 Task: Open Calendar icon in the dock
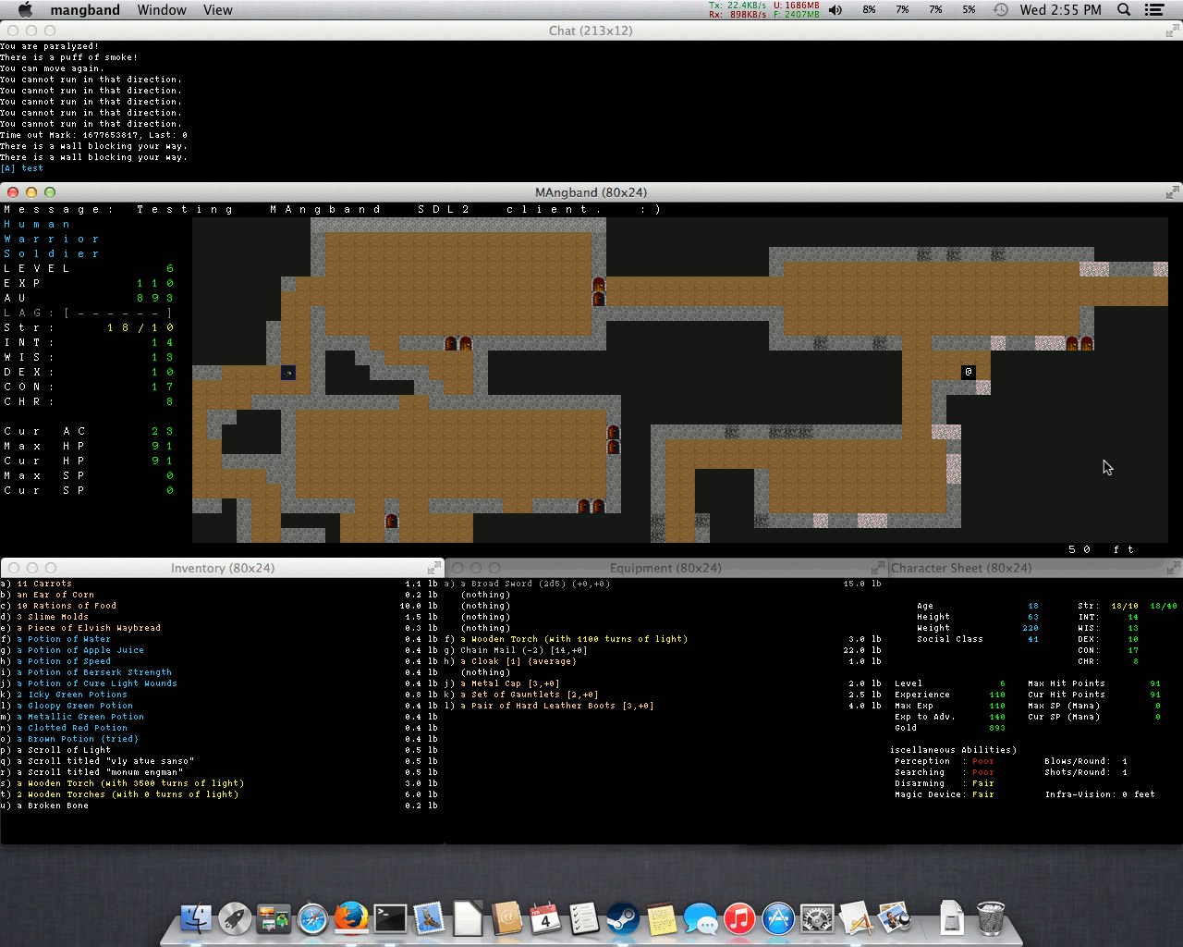point(545,918)
